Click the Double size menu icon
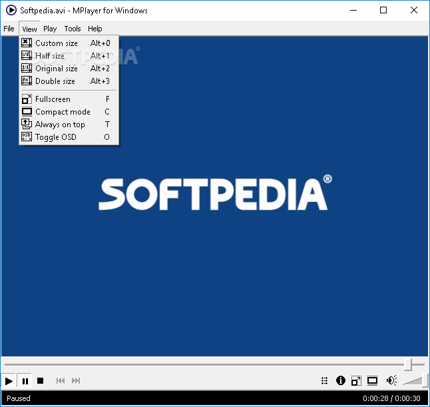430x407 pixels. 27,81
